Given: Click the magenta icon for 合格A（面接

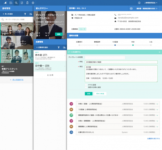Looking at the screenshot, I should (71, 104).
